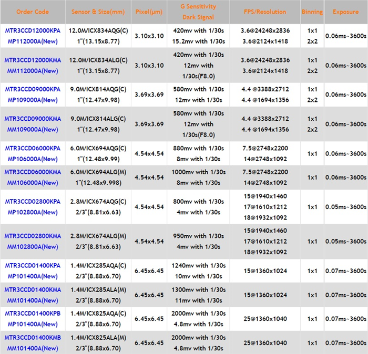
Task: Open the MP109000A(New) link
Action: [x=33, y=100]
